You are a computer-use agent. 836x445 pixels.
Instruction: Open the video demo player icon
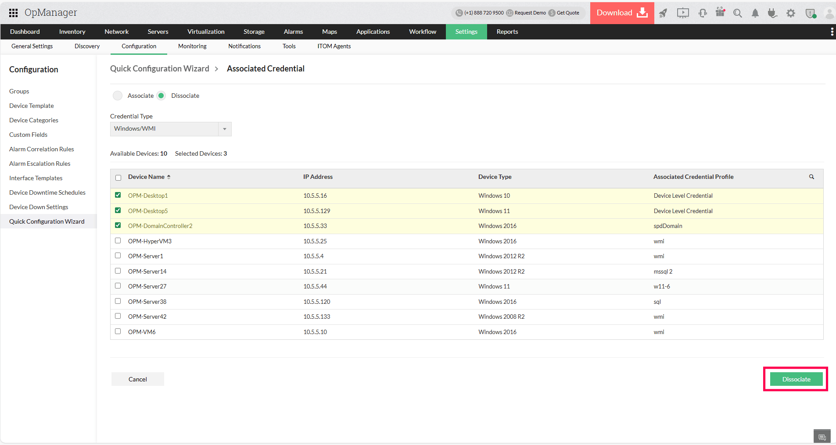[x=682, y=13]
